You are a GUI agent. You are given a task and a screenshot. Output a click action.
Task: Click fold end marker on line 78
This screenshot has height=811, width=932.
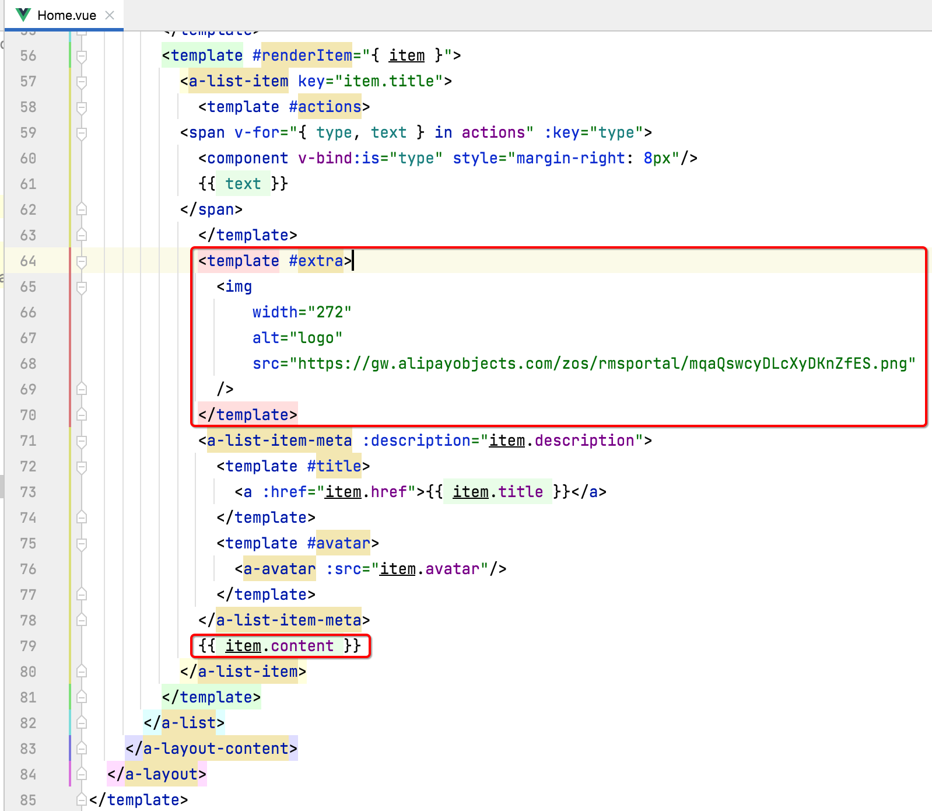click(82, 620)
